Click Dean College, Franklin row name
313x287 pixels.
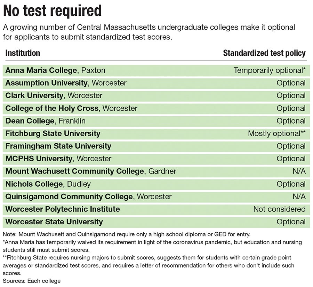pos(45,121)
